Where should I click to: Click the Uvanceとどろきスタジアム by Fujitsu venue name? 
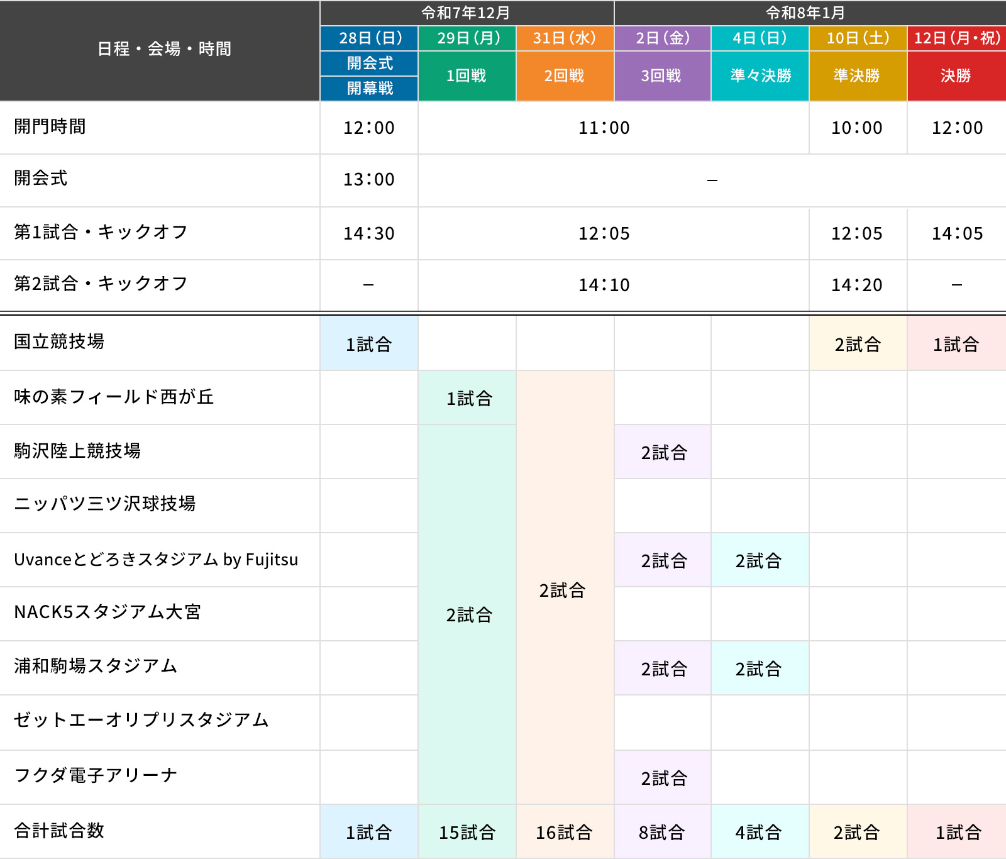click(x=156, y=560)
